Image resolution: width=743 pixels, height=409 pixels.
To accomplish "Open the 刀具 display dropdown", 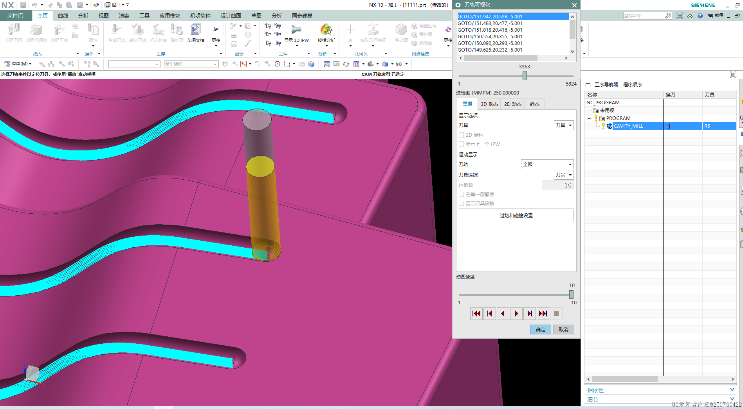I will pyautogui.click(x=564, y=125).
